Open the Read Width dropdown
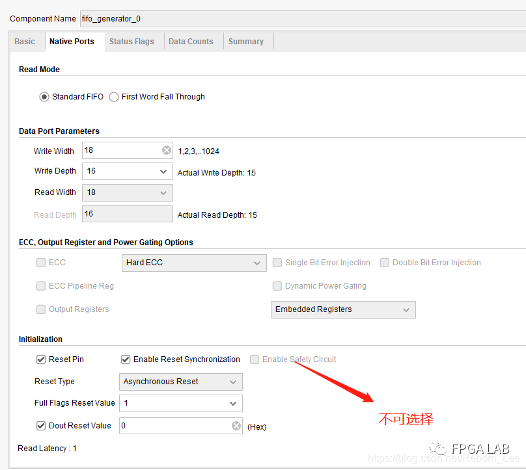Image resolution: width=526 pixels, height=470 pixels. [x=128, y=192]
